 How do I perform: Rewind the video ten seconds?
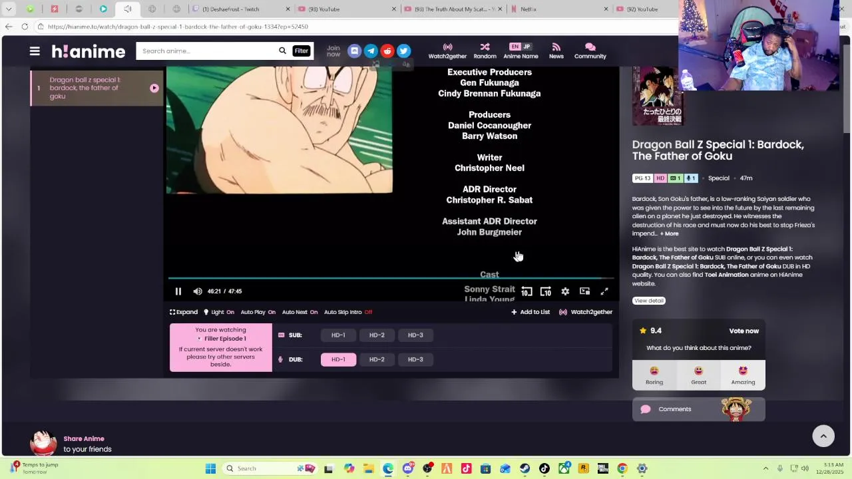tap(527, 291)
